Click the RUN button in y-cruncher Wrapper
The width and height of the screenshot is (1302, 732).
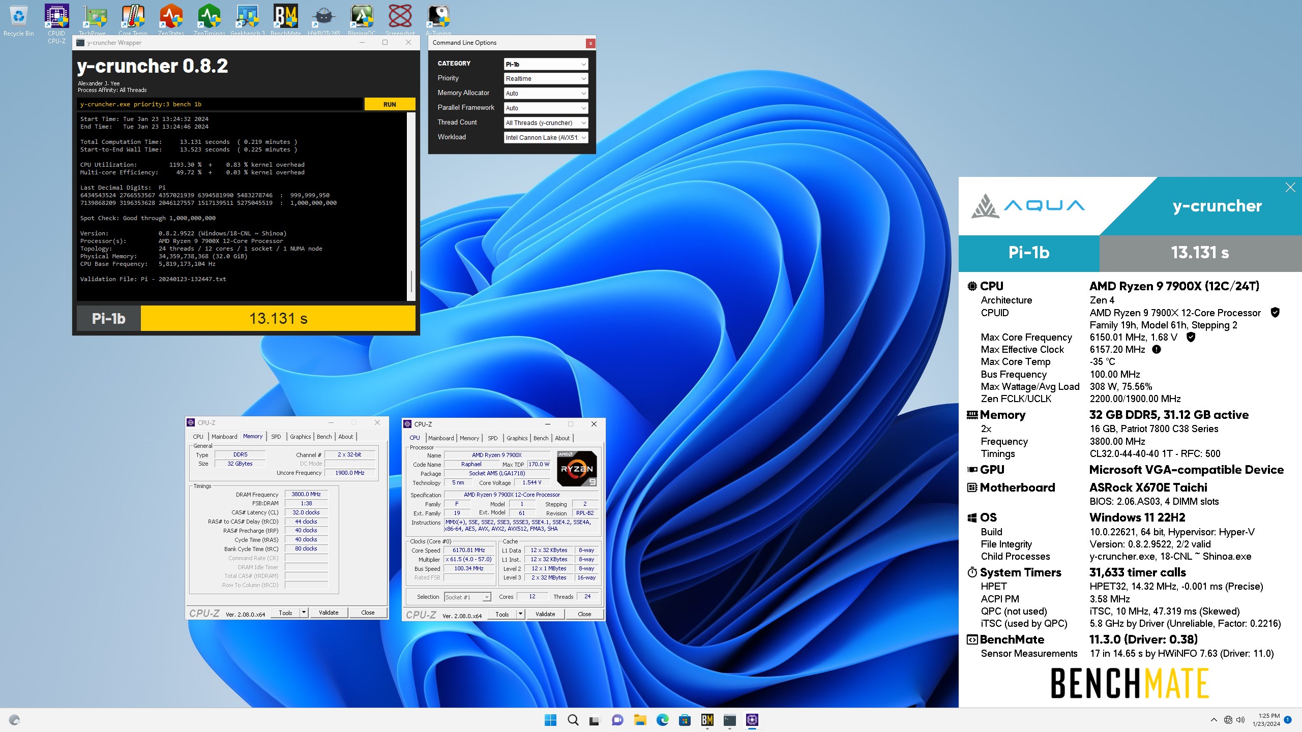click(x=390, y=104)
